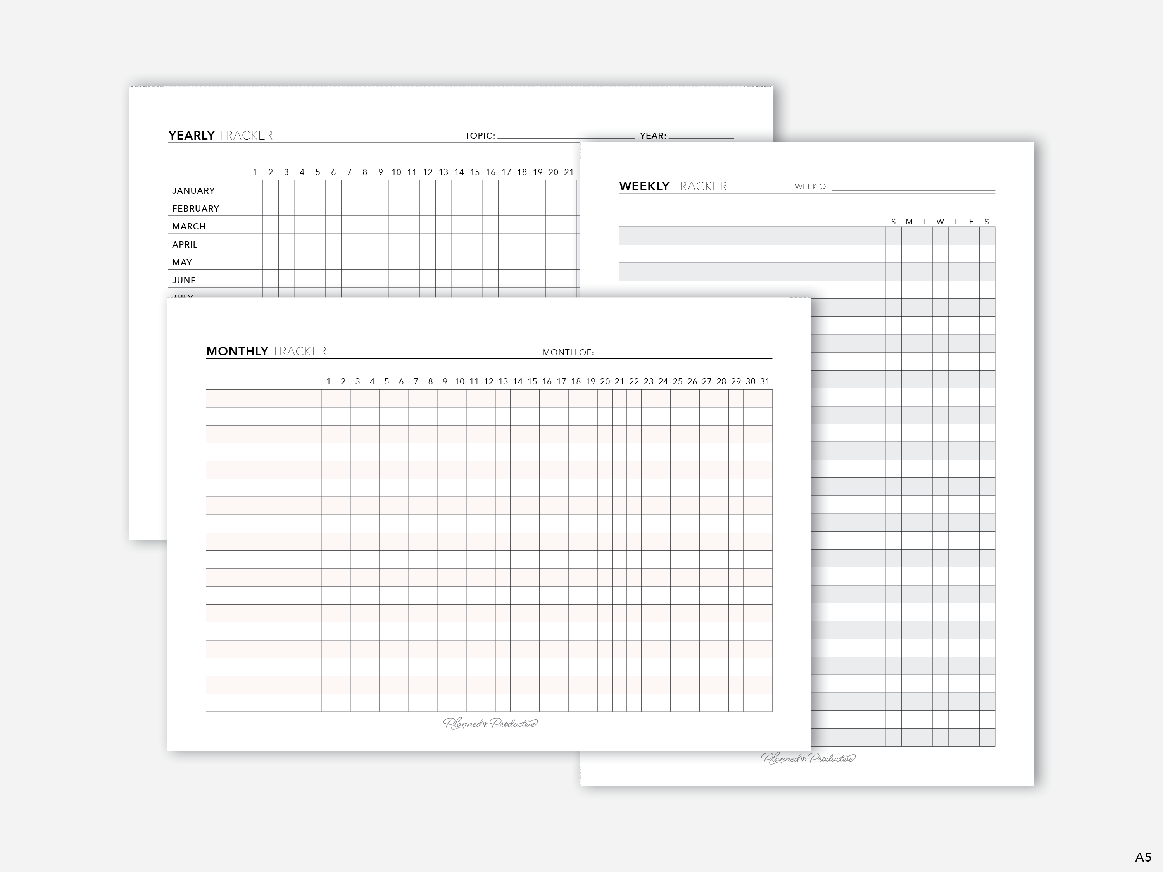Image resolution: width=1163 pixels, height=872 pixels.
Task: Click the W weekday header in weekly tracker
Action: 940,222
